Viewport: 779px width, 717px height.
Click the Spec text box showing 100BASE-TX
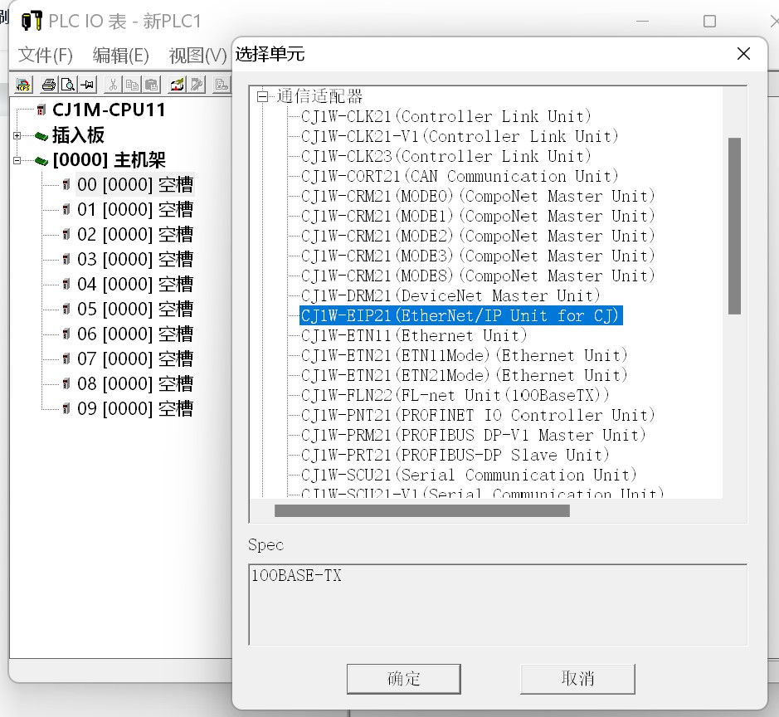point(497,604)
